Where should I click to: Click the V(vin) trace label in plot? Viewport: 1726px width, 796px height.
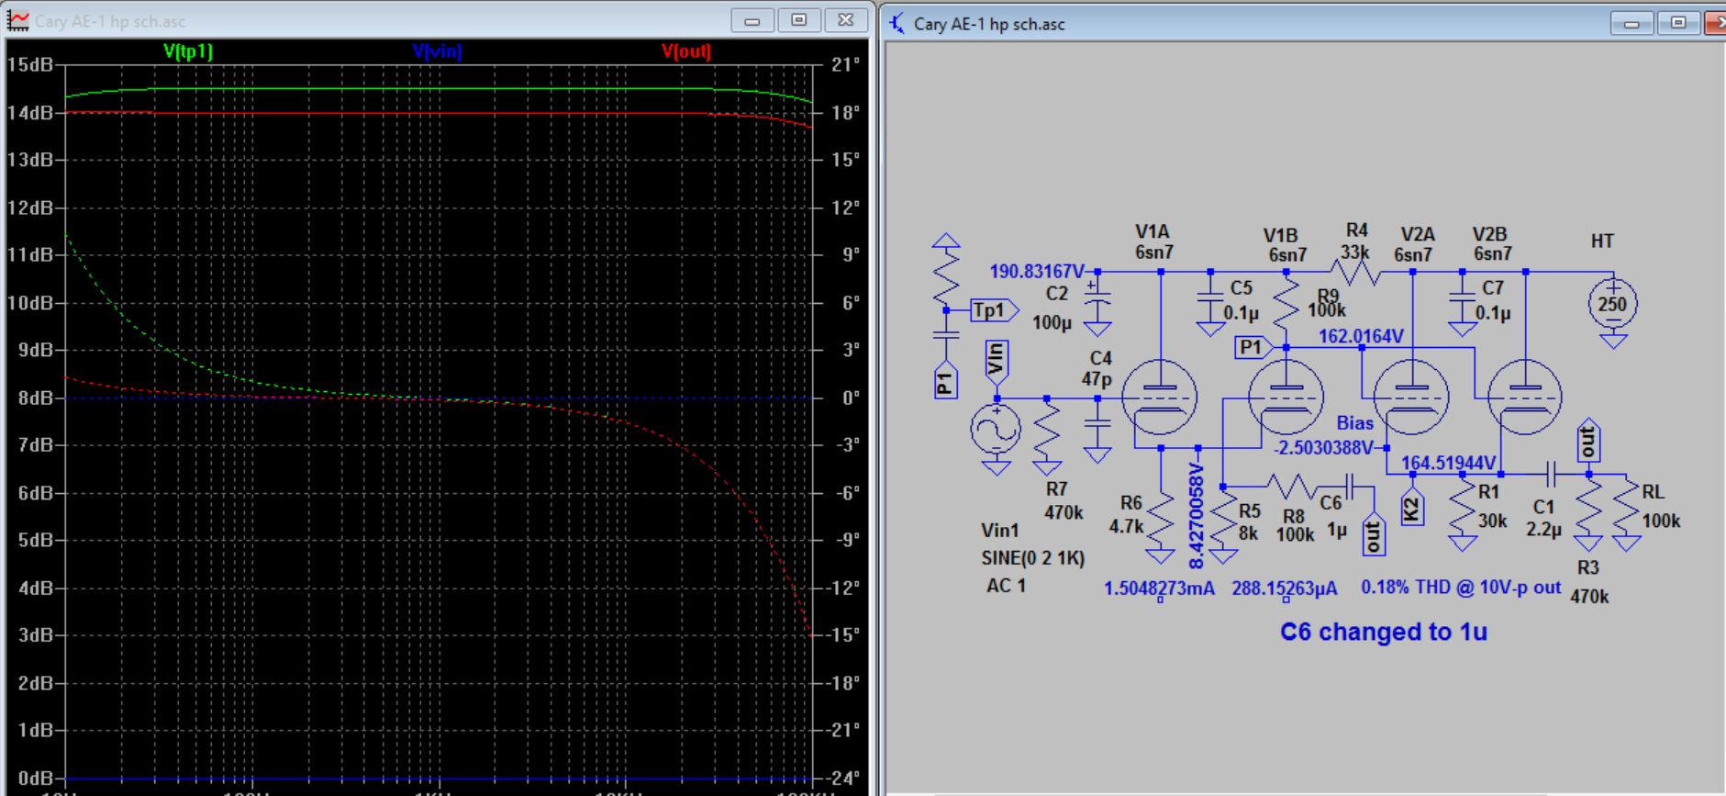(437, 51)
